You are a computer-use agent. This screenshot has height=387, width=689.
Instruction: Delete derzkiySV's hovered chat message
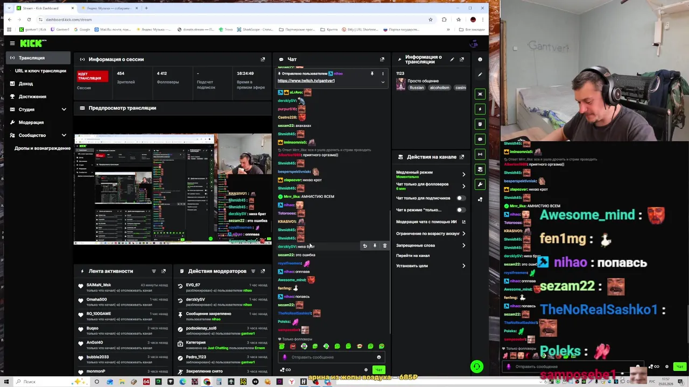tap(384, 246)
